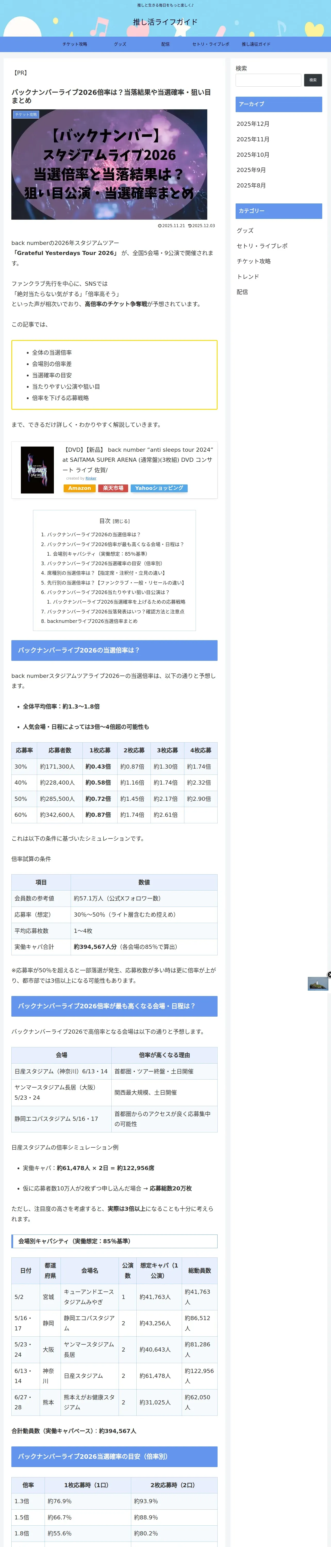Select the 約122,956人 total attendance cell

(200, 1376)
